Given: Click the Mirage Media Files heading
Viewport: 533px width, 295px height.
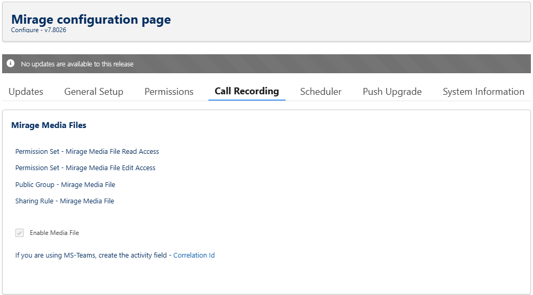Looking at the screenshot, I should click(x=49, y=125).
